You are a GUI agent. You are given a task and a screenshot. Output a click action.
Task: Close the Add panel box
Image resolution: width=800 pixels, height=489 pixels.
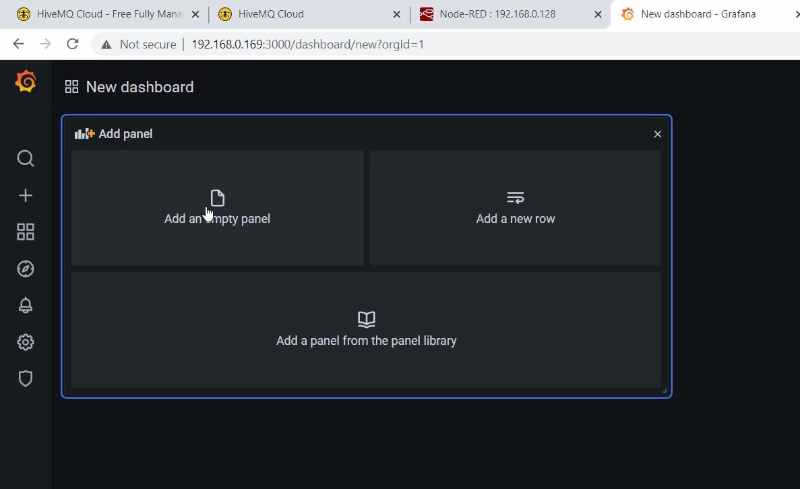(x=658, y=134)
